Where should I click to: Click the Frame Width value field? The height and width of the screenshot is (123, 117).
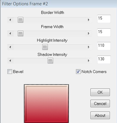coord(104,33)
